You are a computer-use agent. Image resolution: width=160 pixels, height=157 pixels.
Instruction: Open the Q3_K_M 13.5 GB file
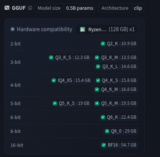(x=115, y=57)
